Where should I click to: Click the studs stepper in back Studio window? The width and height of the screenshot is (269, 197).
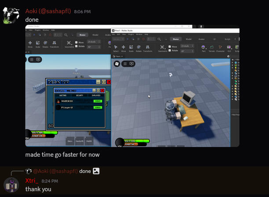[x=99, y=42]
